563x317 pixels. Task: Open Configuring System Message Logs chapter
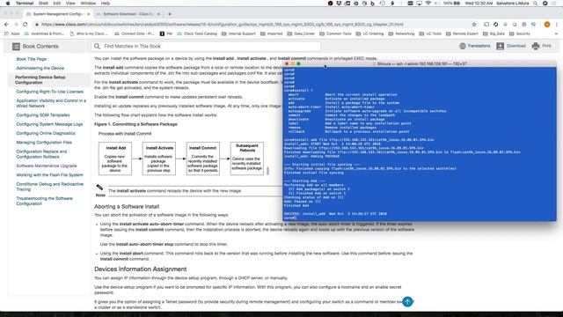49,124
